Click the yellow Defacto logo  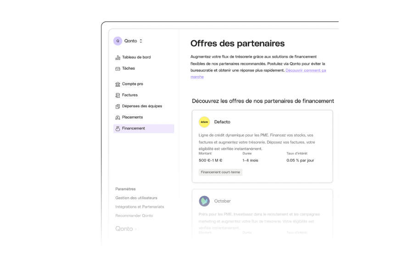(x=204, y=122)
